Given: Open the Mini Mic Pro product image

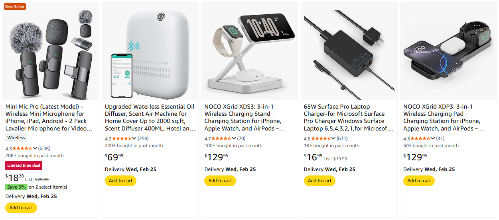Looking at the screenshot, I should 51,52.
